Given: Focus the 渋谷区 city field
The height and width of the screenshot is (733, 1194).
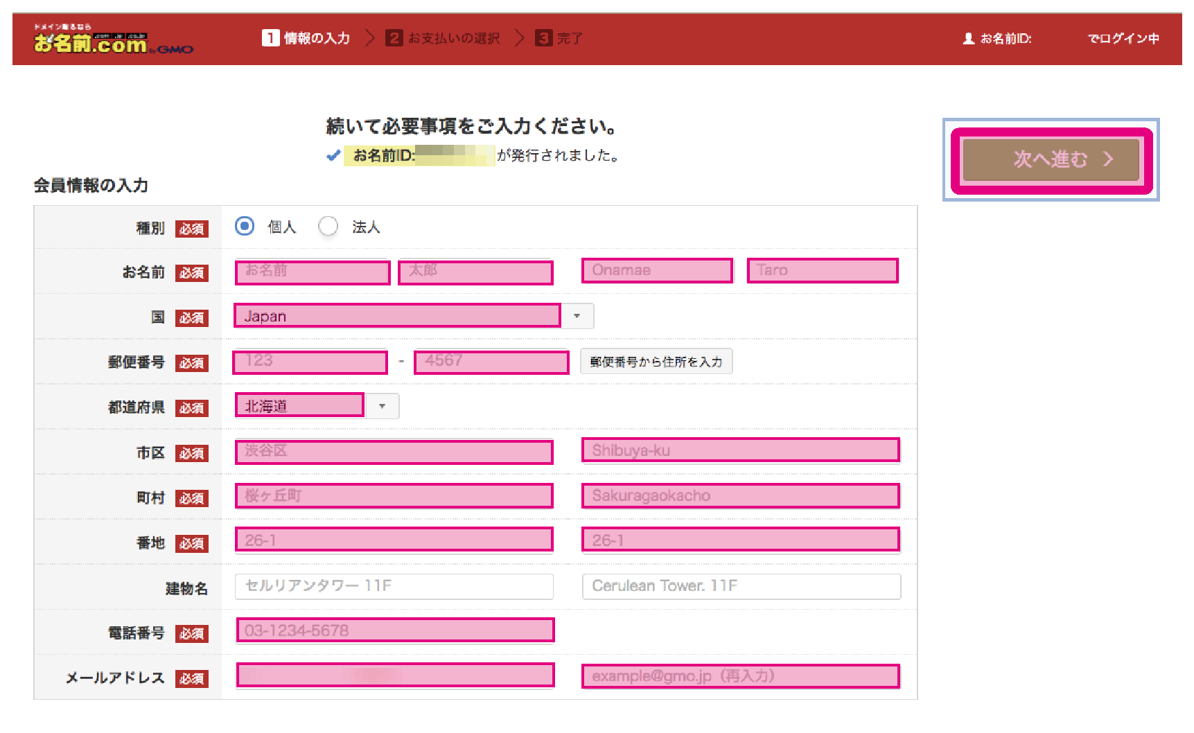Looking at the screenshot, I should pos(394,452).
